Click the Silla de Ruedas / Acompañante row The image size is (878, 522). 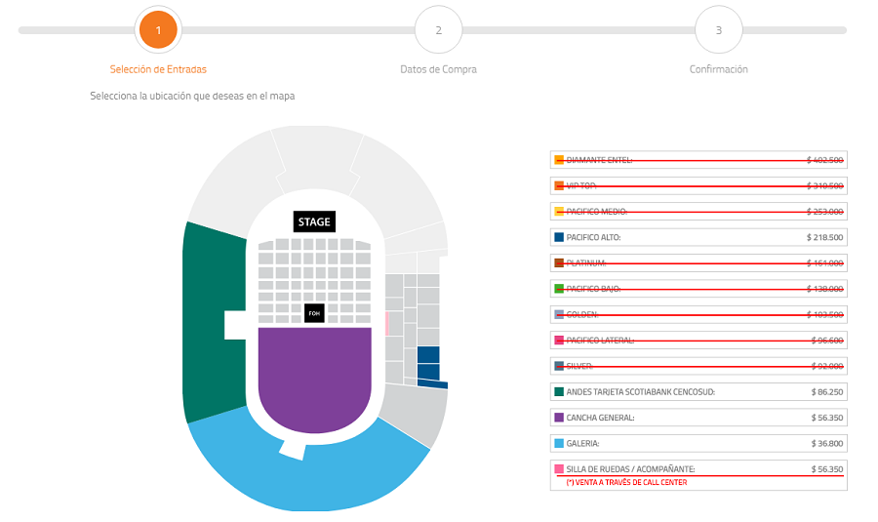click(x=698, y=469)
